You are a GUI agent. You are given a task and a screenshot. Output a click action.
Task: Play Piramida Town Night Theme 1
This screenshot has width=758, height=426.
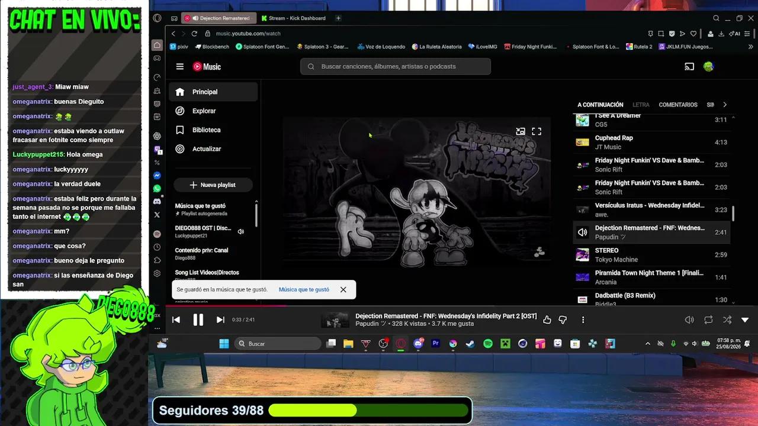tap(651, 277)
